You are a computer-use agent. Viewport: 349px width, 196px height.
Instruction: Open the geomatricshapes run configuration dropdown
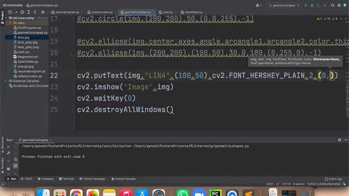(284, 5)
